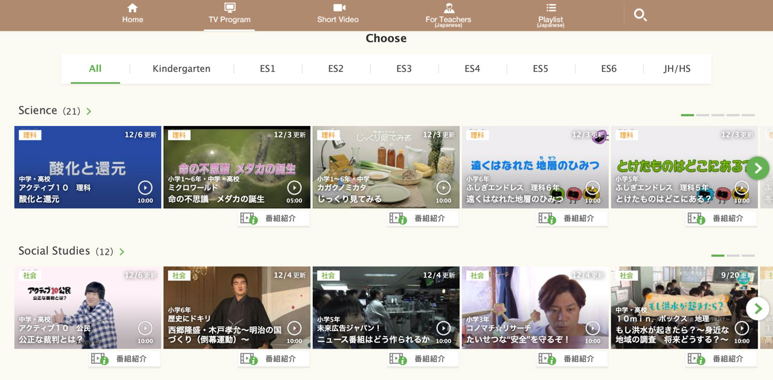The height and width of the screenshot is (380, 773).
Task: Open the TV Program section
Action: tap(229, 13)
